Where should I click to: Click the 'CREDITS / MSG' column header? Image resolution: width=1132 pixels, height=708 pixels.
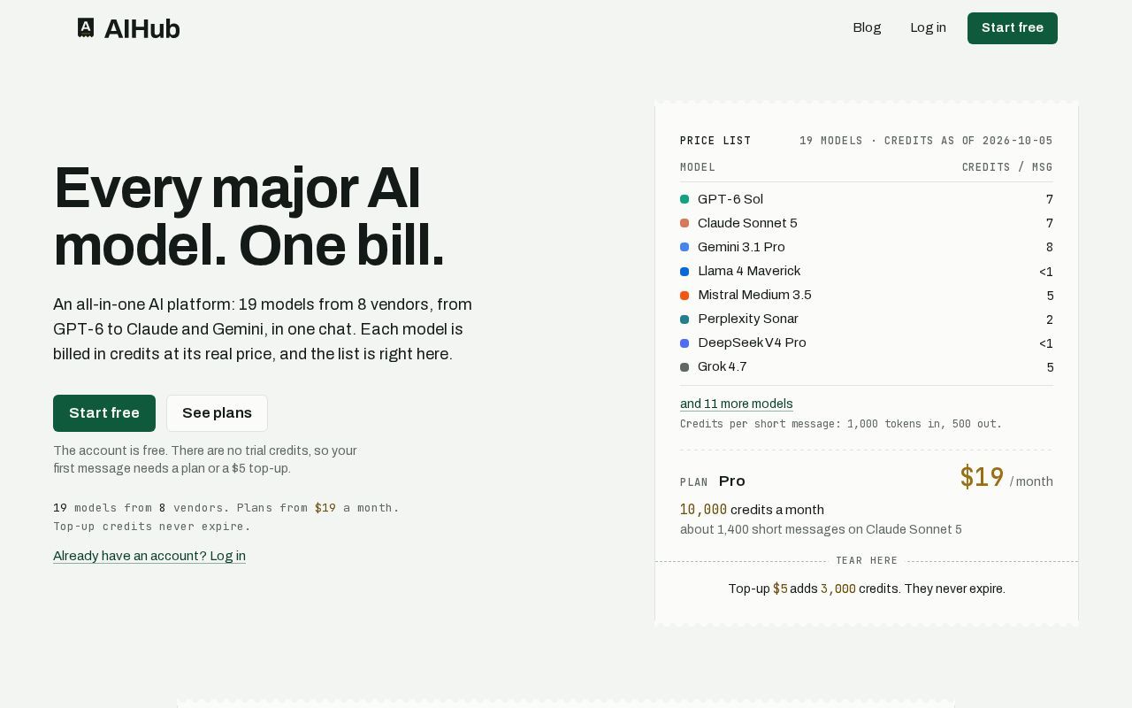coord(1007,167)
